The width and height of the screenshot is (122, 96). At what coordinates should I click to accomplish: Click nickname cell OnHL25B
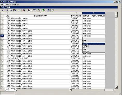[x=76, y=56]
